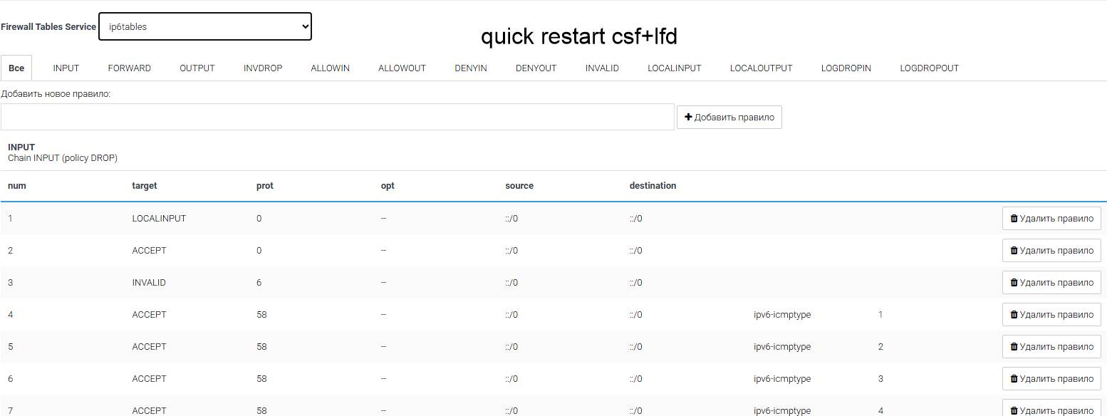Viewport: 1107px width, 416px height.
Task: Click the trash icon on ipv6-icmptype 1 rule
Action: (1014, 314)
